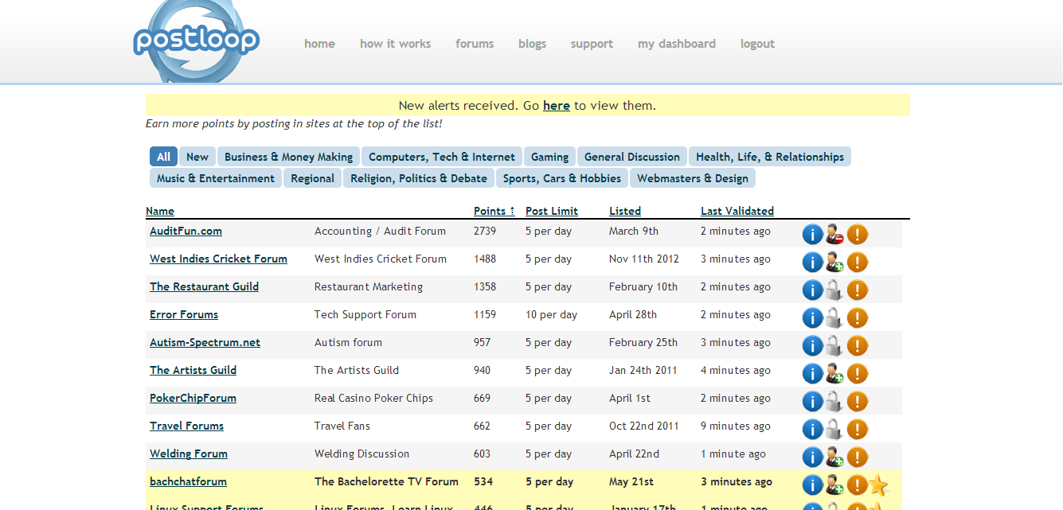This screenshot has width=1063, height=510.
Task: Show info for Autism-Spectrum.net
Action: click(x=812, y=346)
